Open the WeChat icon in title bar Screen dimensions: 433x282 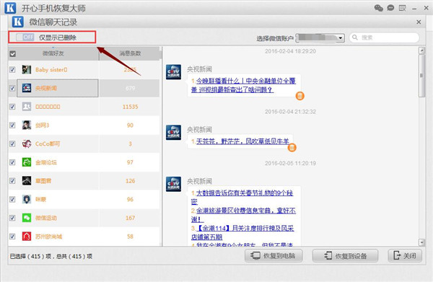pos(378,8)
